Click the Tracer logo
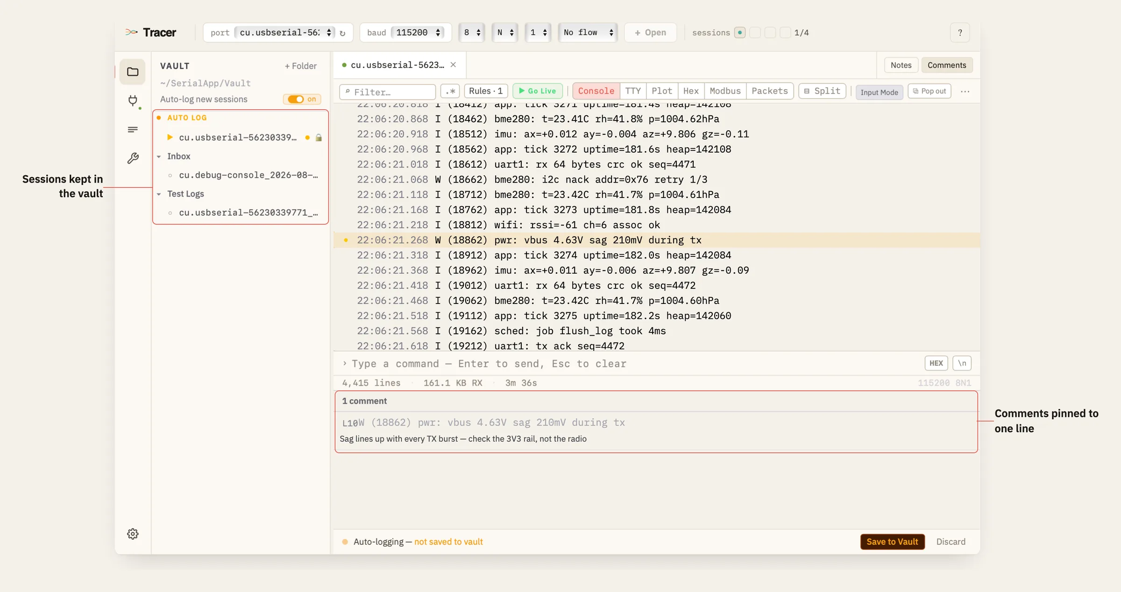 150,32
